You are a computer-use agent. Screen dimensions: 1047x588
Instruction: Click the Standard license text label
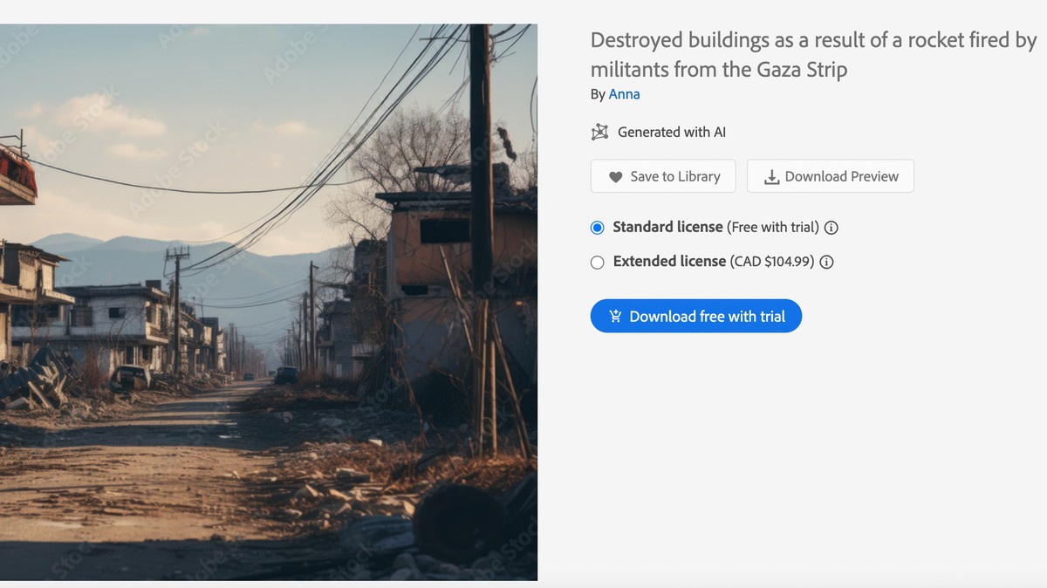click(667, 227)
